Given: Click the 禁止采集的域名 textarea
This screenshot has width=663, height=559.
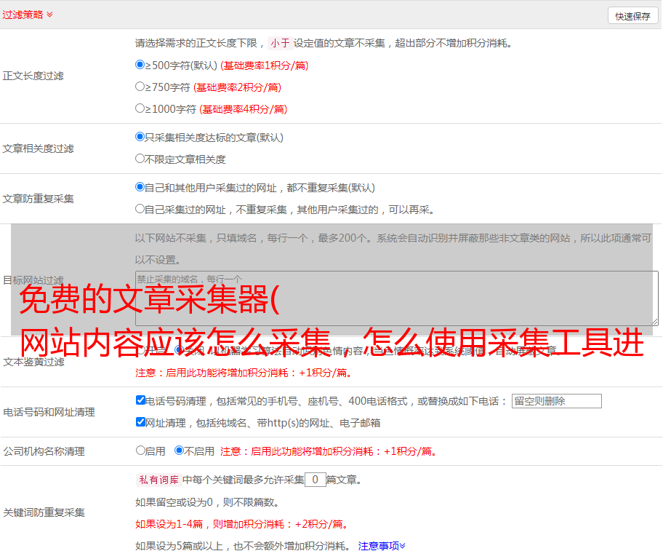Looking at the screenshot, I should point(397,298).
